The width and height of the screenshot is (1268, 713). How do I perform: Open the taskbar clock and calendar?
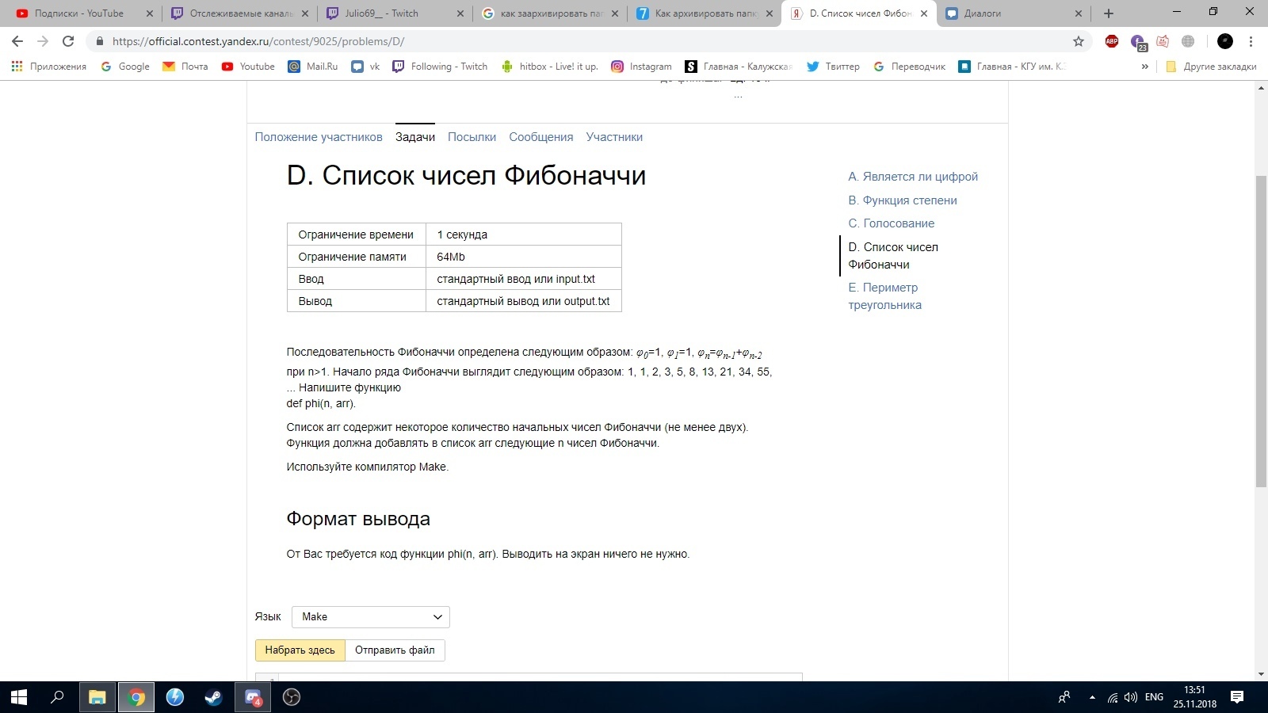tap(1195, 697)
